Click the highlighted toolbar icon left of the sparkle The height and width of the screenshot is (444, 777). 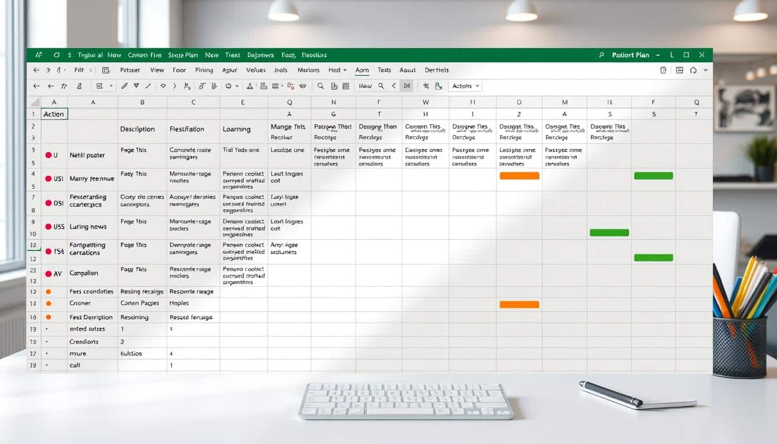407,86
